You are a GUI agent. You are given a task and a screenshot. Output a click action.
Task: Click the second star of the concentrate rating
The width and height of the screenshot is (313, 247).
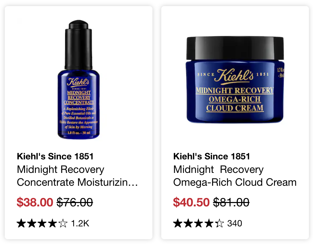pyautogui.click(x=32, y=223)
